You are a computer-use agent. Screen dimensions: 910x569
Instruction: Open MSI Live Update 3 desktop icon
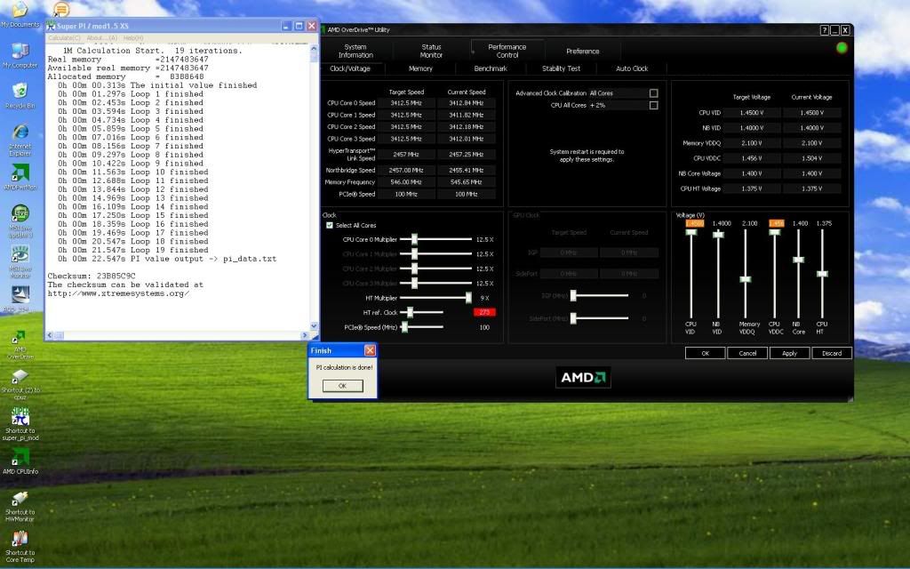click(x=20, y=221)
